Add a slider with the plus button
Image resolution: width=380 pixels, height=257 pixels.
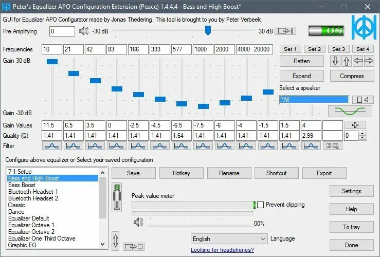(355, 125)
